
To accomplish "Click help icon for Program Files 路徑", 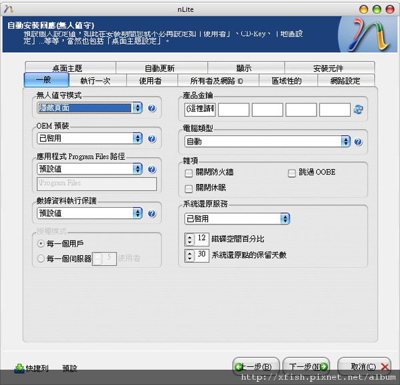I will (x=152, y=169).
